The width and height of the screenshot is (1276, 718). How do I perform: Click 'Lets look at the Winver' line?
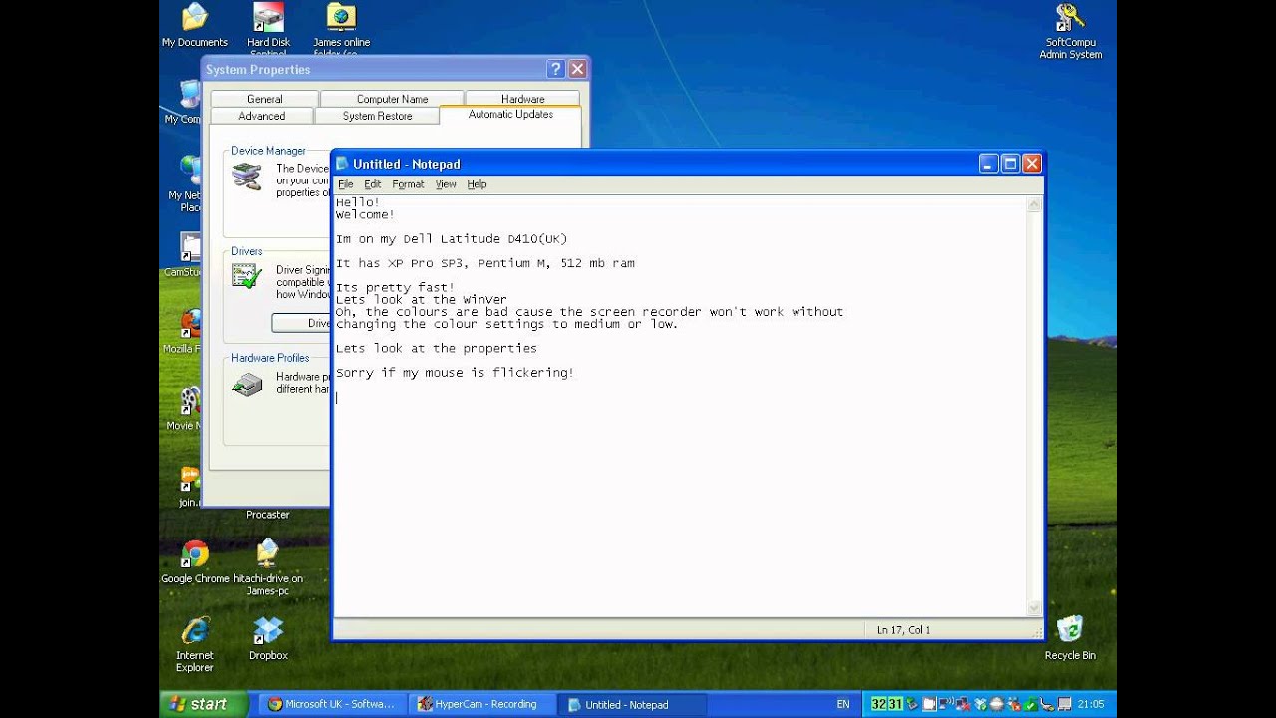(421, 299)
